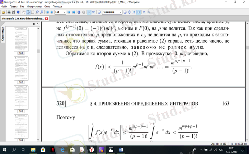
Task: Select the loupe magnifier with plus sign
Action: 42,12
